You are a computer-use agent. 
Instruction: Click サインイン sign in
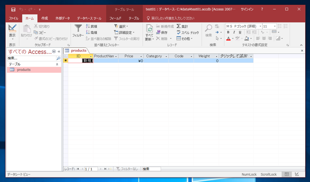point(247,9)
